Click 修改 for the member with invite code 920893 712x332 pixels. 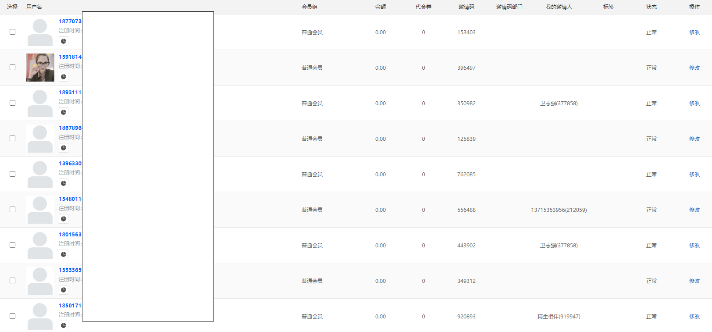point(694,317)
